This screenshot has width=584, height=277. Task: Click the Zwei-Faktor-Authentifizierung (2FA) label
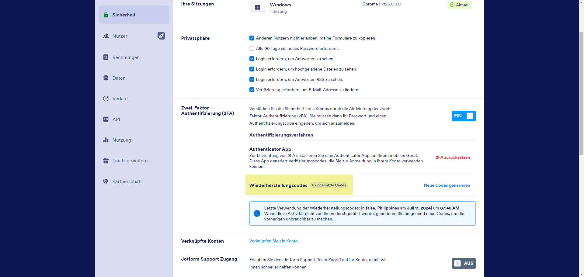coord(207,110)
